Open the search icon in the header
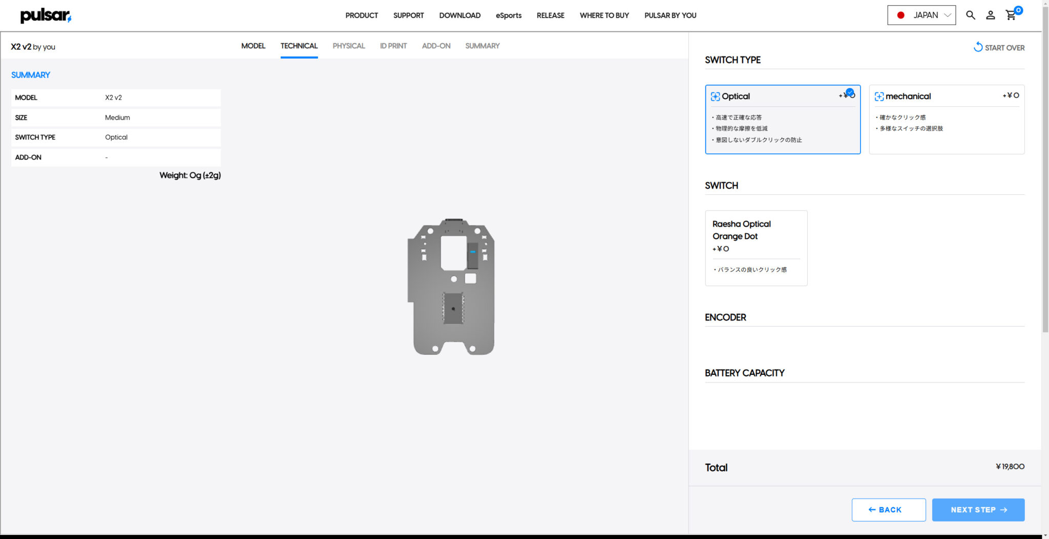The width and height of the screenshot is (1049, 539). pyautogui.click(x=971, y=15)
